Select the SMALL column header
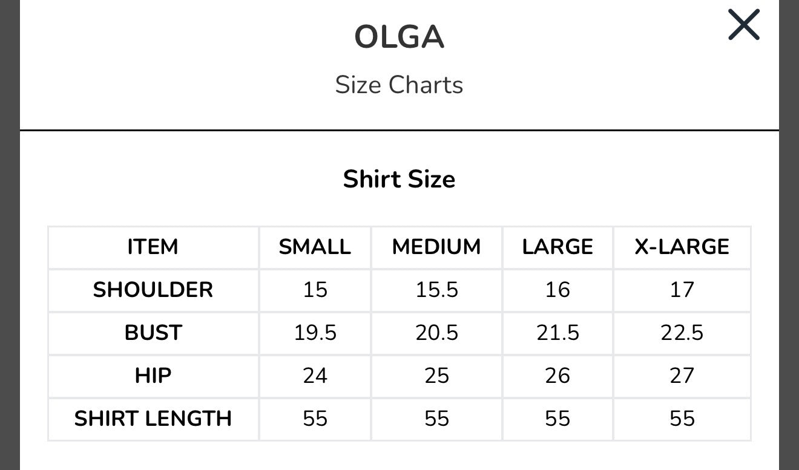This screenshot has height=470, width=799. (x=315, y=247)
